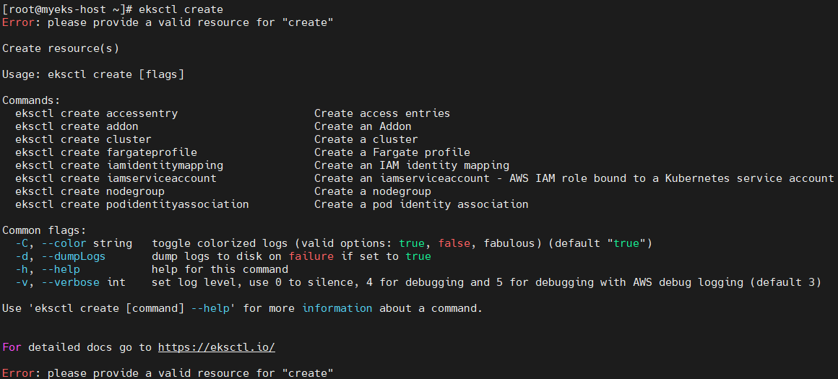This screenshot has height=379, width=838.
Task: Click 'Usage: eksctl create [flags]' line
Action: pyautogui.click(x=93, y=75)
